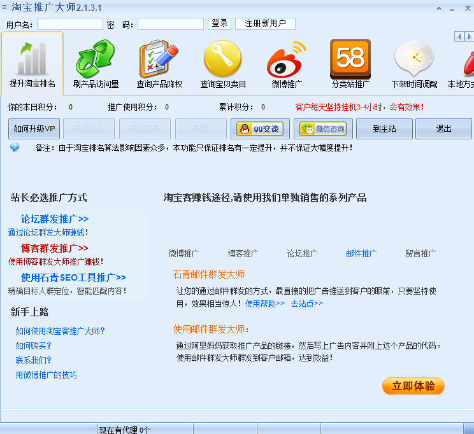Image resolution: width=474 pixels, height=434 pixels.
Task: Switch to the 博客推广 tab
Action: (x=243, y=253)
